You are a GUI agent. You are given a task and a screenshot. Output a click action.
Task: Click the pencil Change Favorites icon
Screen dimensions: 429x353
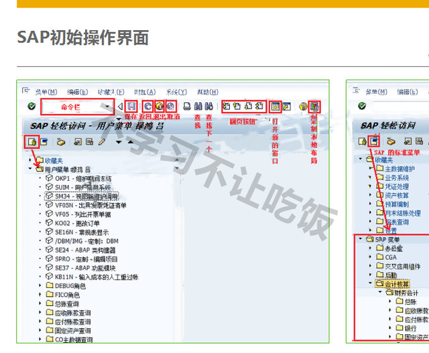point(102,142)
